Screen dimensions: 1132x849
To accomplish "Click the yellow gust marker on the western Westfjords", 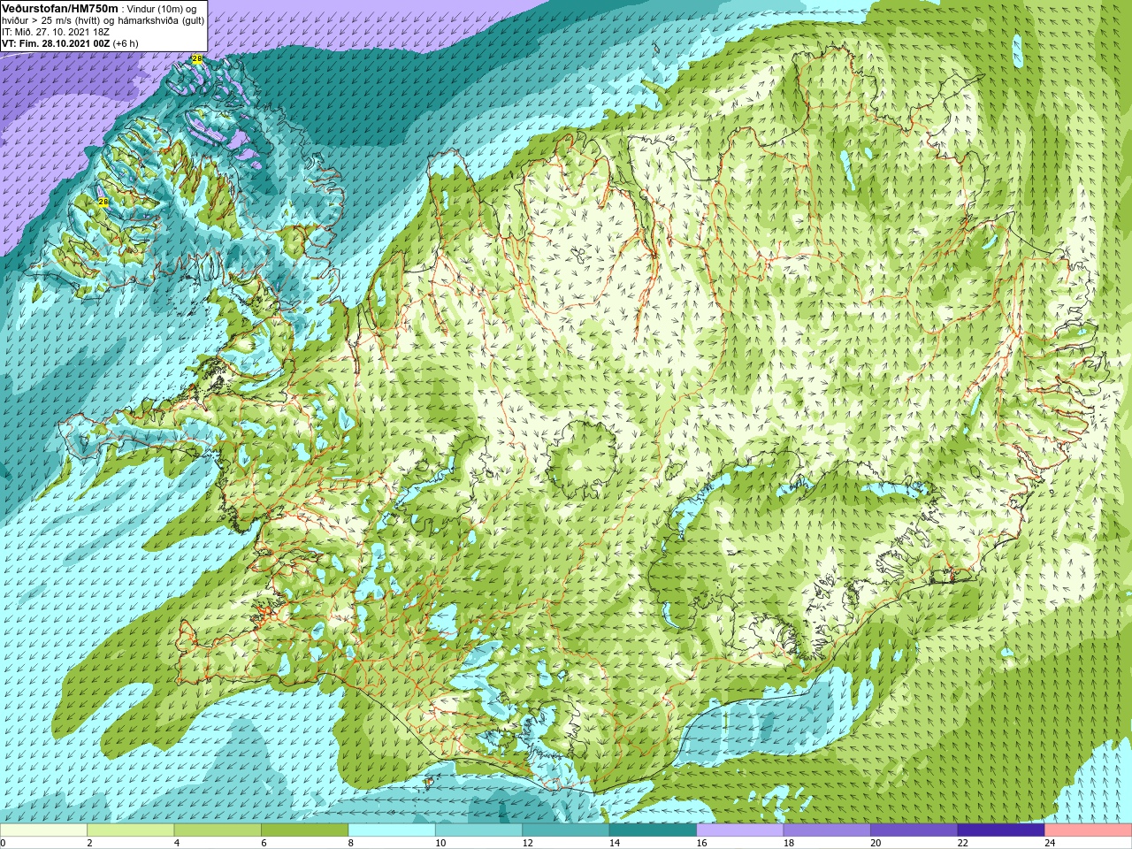I will [x=103, y=202].
